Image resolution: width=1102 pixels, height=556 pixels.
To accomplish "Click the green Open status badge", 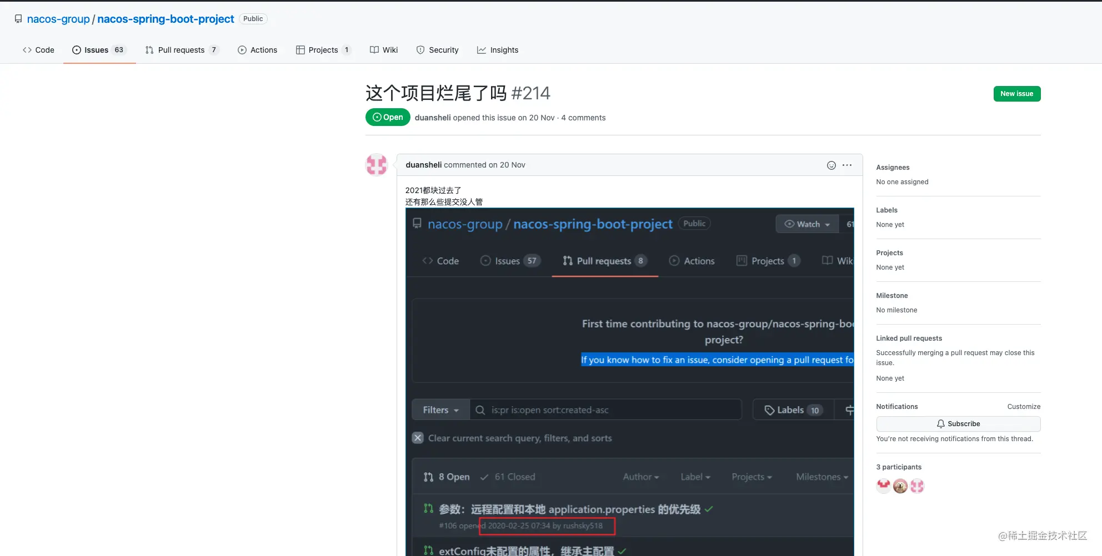I will click(x=388, y=117).
